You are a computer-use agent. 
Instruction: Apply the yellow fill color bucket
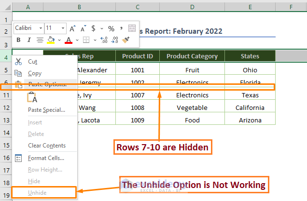pos(51,40)
